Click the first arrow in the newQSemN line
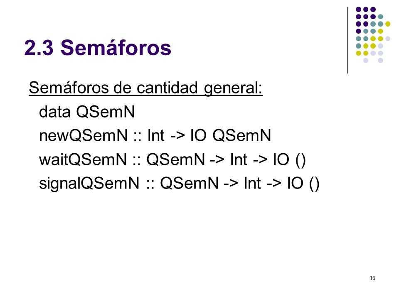This screenshot has width=399, height=299. pos(177,136)
